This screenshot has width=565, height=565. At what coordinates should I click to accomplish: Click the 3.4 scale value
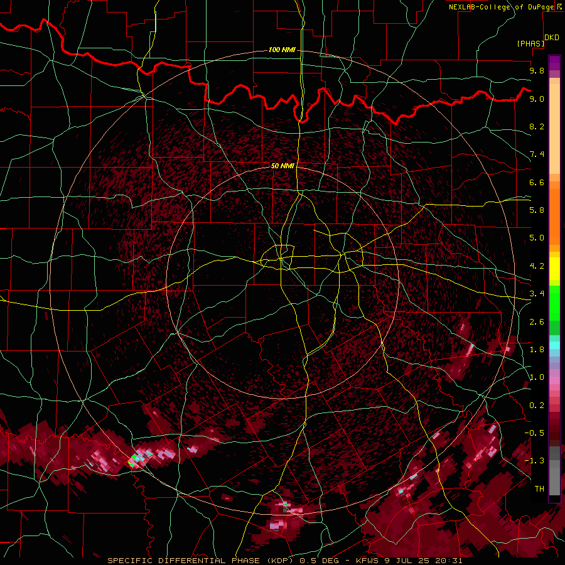point(537,294)
